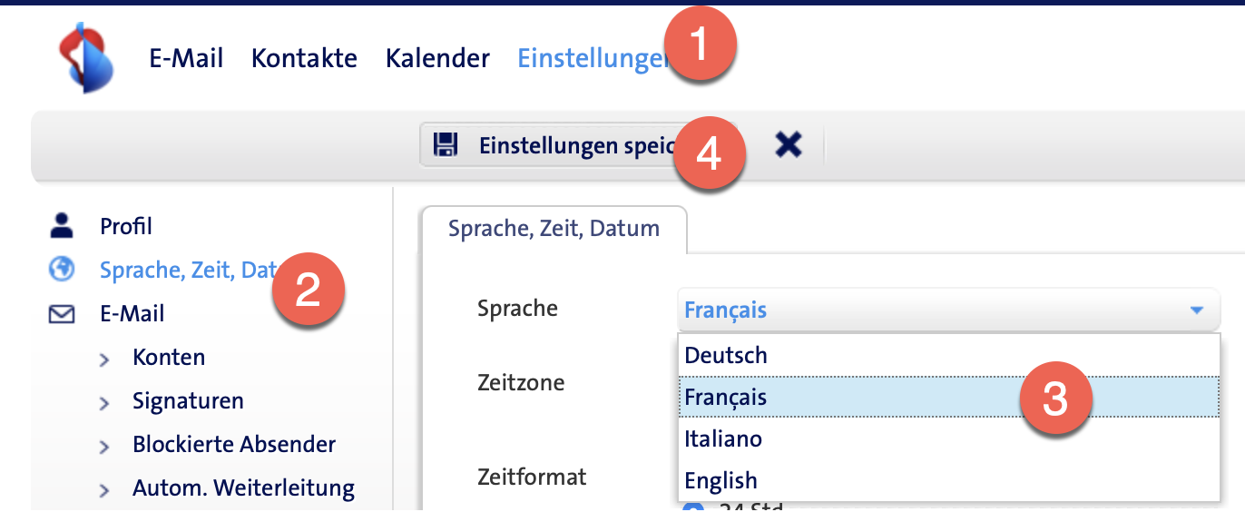
Task: Click the globe icon for language settings
Action: [62, 269]
